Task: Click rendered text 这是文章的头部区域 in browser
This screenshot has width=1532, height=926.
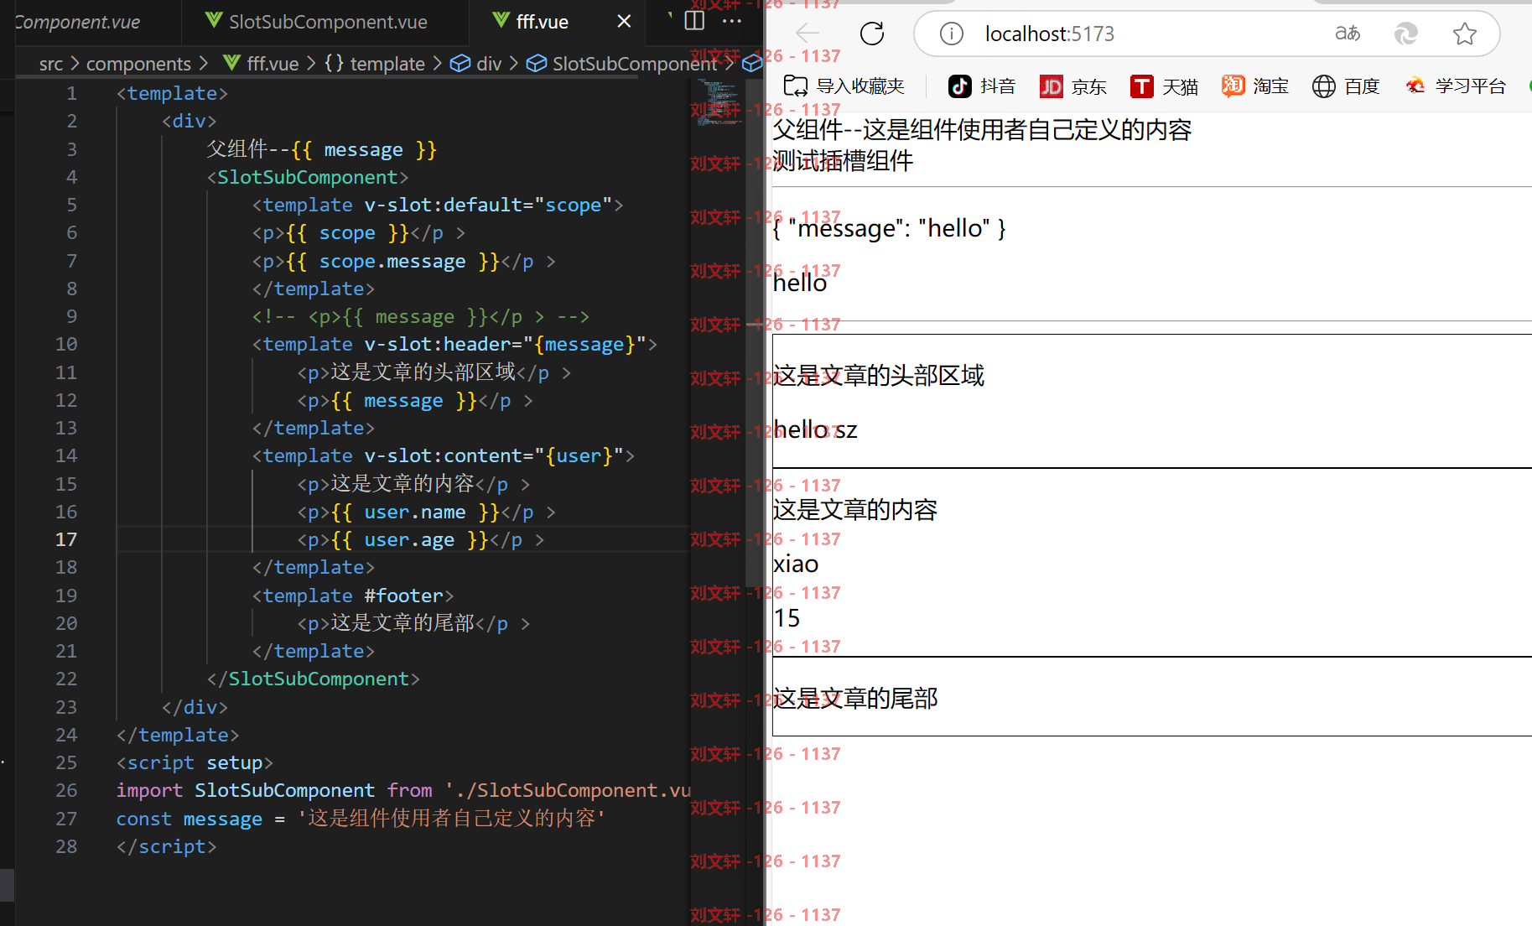Action: (879, 375)
